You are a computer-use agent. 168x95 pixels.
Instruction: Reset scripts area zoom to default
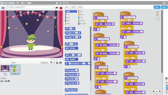click(157, 92)
